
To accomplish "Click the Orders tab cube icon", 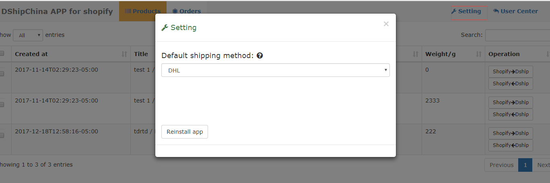I will point(175,11).
